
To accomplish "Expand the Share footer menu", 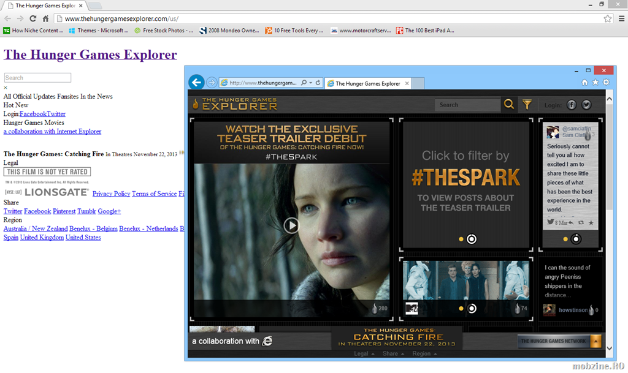I will pos(393,353).
